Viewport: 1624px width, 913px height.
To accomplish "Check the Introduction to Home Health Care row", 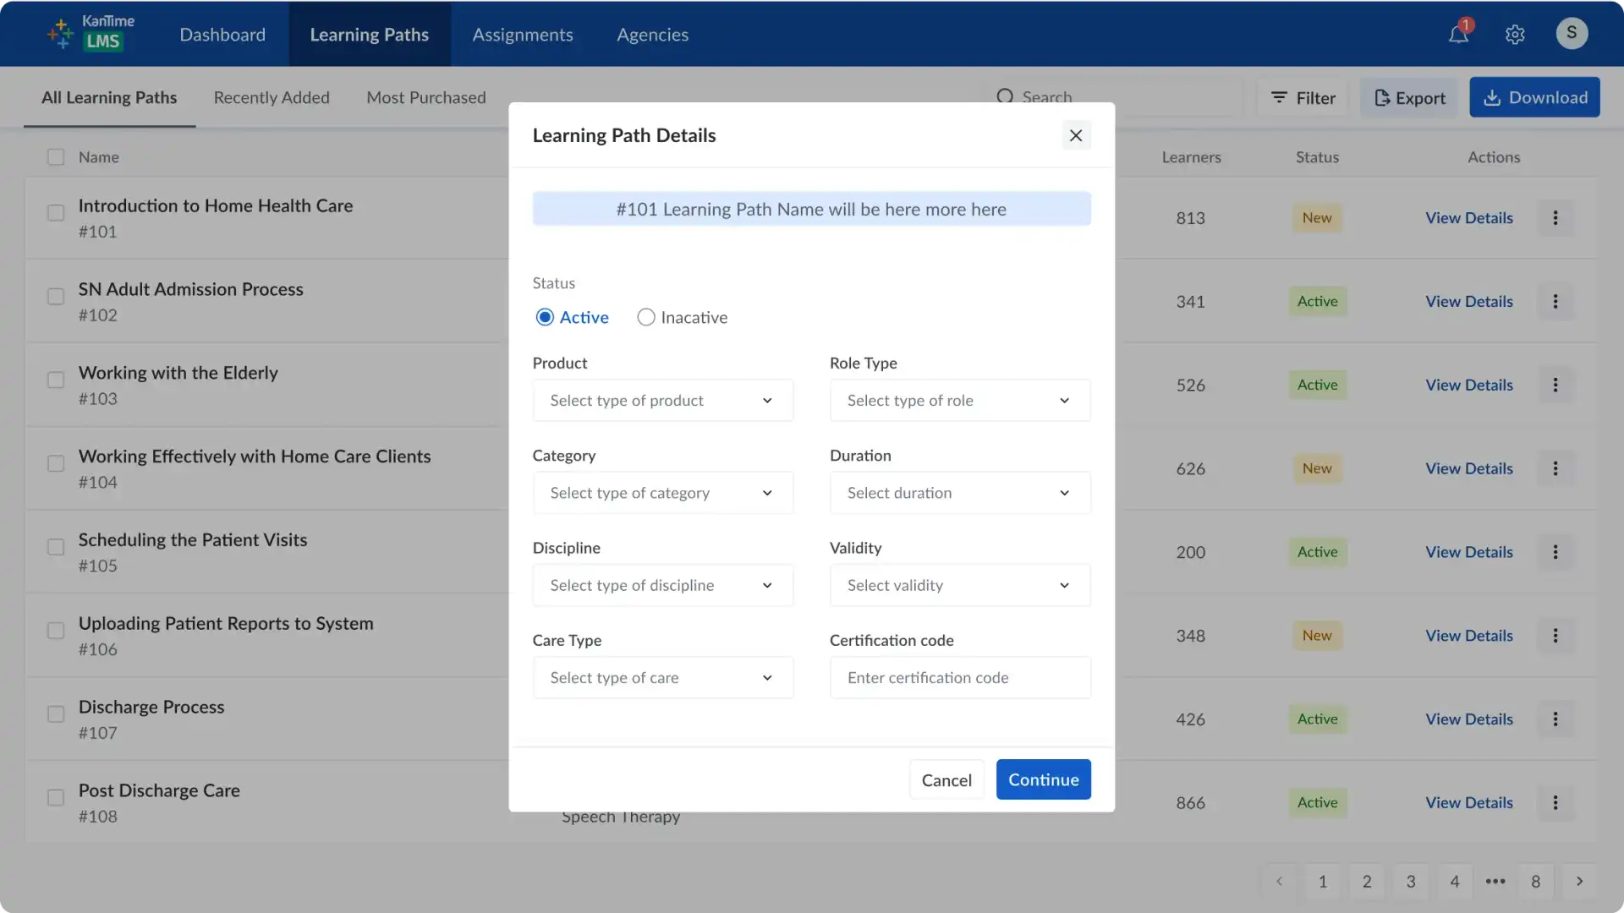I will point(56,213).
